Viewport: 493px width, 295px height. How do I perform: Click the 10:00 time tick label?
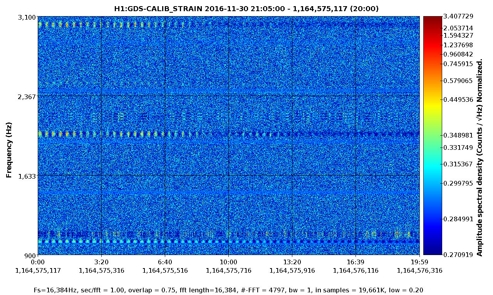click(x=228, y=262)
